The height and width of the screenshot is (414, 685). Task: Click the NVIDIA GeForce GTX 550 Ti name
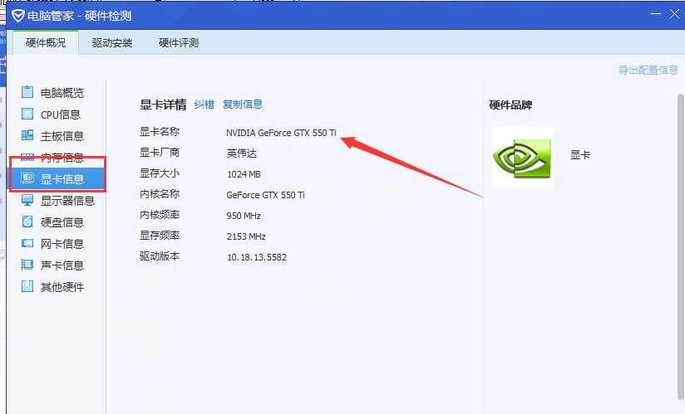pos(281,133)
